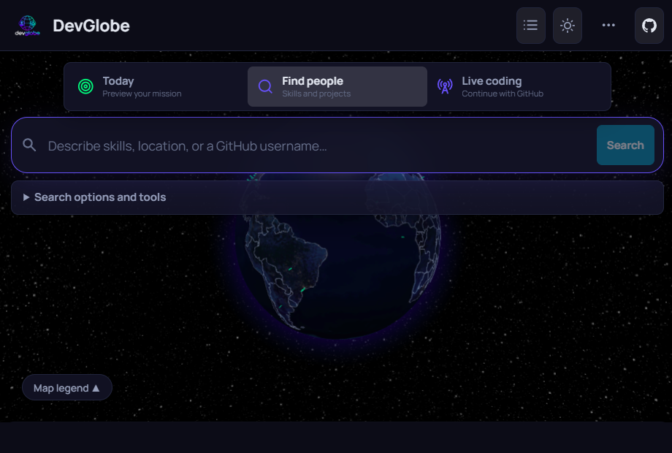Click the magnifier icon inside search bar

[29, 145]
